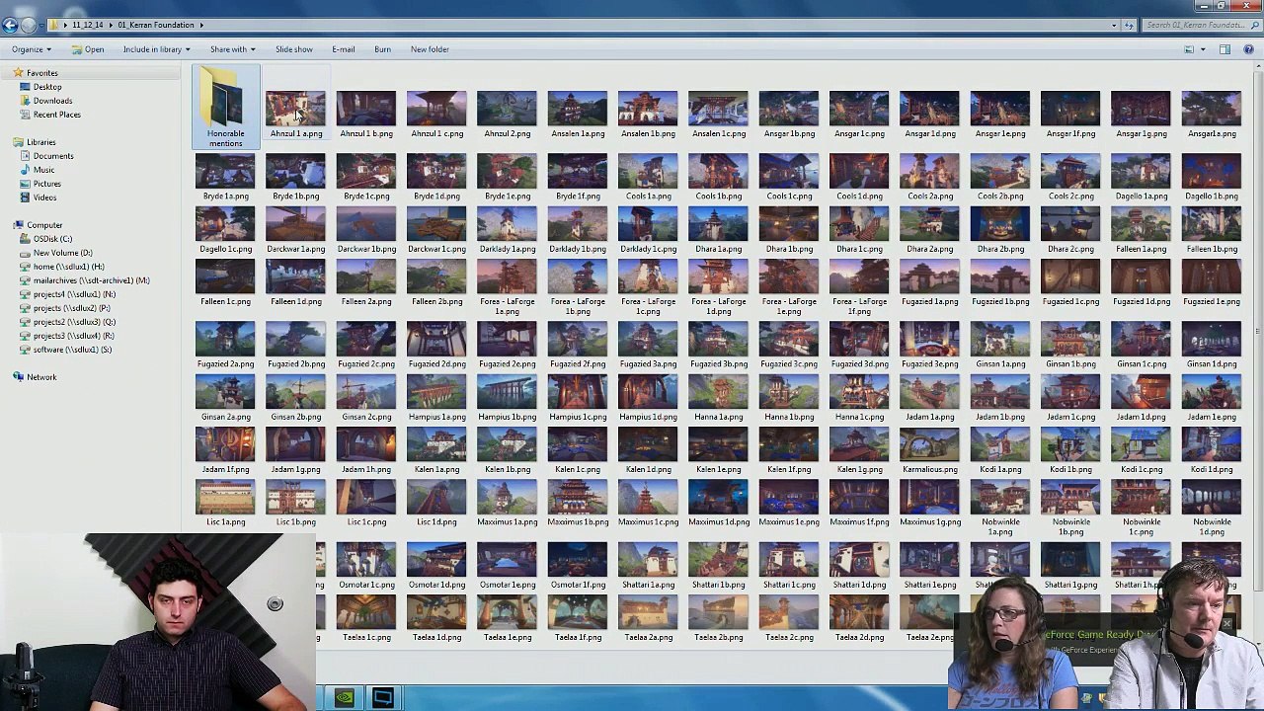Screen dimensions: 1264x711
Task: Open the Share with dropdown
Action: pyautogui.click(x=232, y=49)
